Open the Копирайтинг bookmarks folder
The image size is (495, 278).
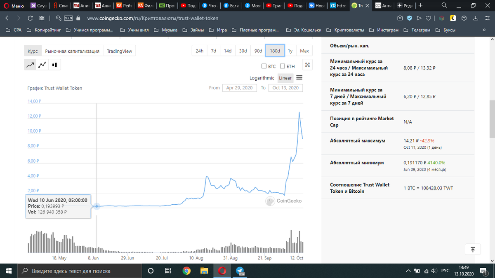tap(43, 30)
